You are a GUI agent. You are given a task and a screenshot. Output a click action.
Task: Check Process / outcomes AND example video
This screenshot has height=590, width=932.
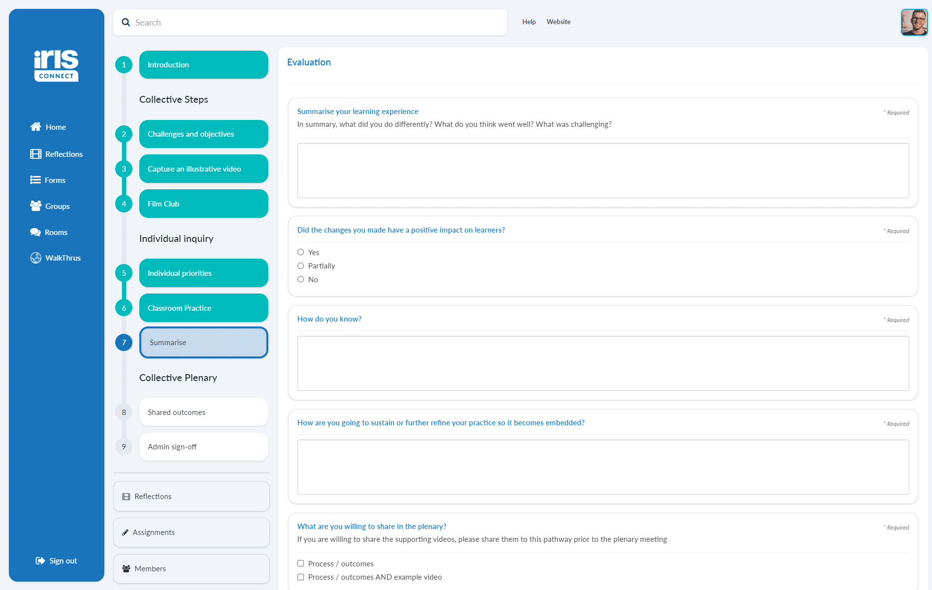click(x=300, y=577)
